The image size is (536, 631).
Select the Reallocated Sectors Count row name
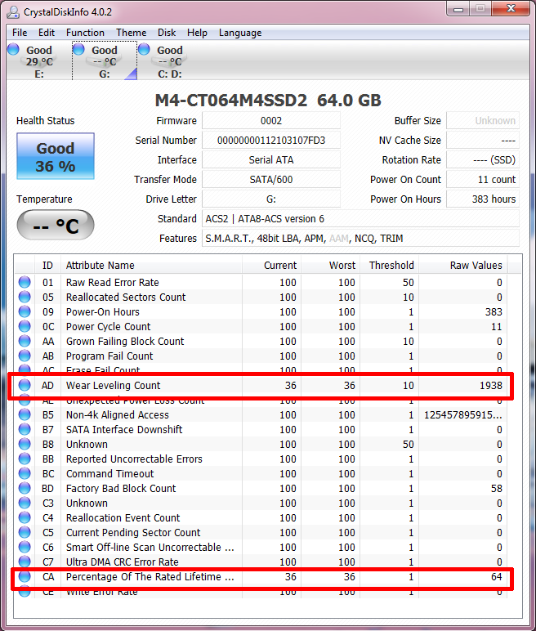[x=126, y=297]
